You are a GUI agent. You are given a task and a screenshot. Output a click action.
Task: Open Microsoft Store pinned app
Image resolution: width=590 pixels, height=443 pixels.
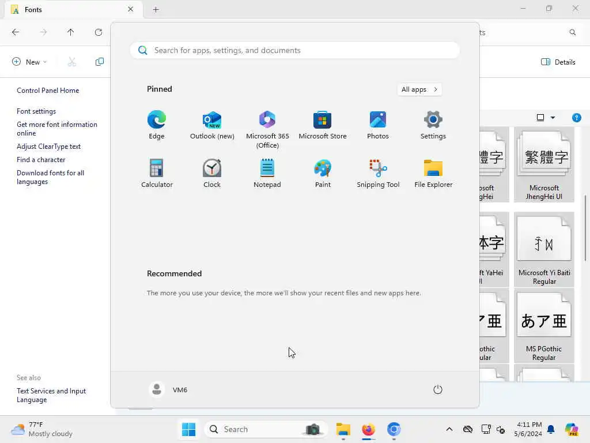(x=323, y=125)
